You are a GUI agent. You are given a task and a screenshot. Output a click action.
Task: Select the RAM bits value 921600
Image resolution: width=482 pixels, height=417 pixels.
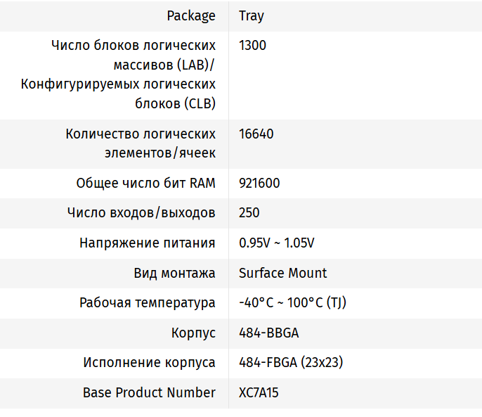pyautogui.click(x=259, y=183)
